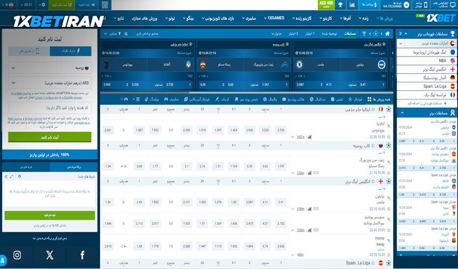Select country dropdown showing Russia
This screenshot has height=269, width=458.
click(50, 68)
